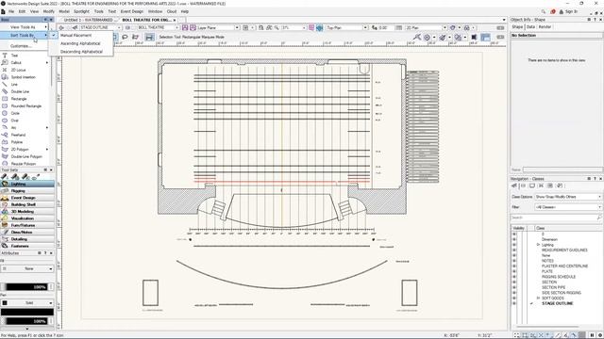Switch to the Data tab in Object Info
The width and height of the screenshot is (604, 339).
click(x=530, y=27)
